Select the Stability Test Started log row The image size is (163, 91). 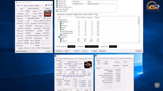pos(93,4)
